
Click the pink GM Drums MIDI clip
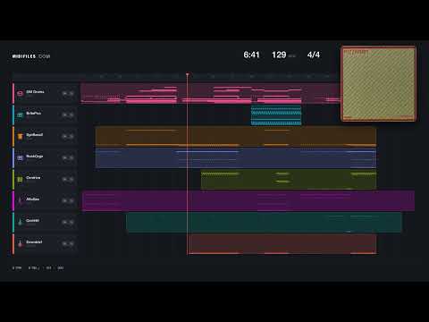(x=211, y=93)
